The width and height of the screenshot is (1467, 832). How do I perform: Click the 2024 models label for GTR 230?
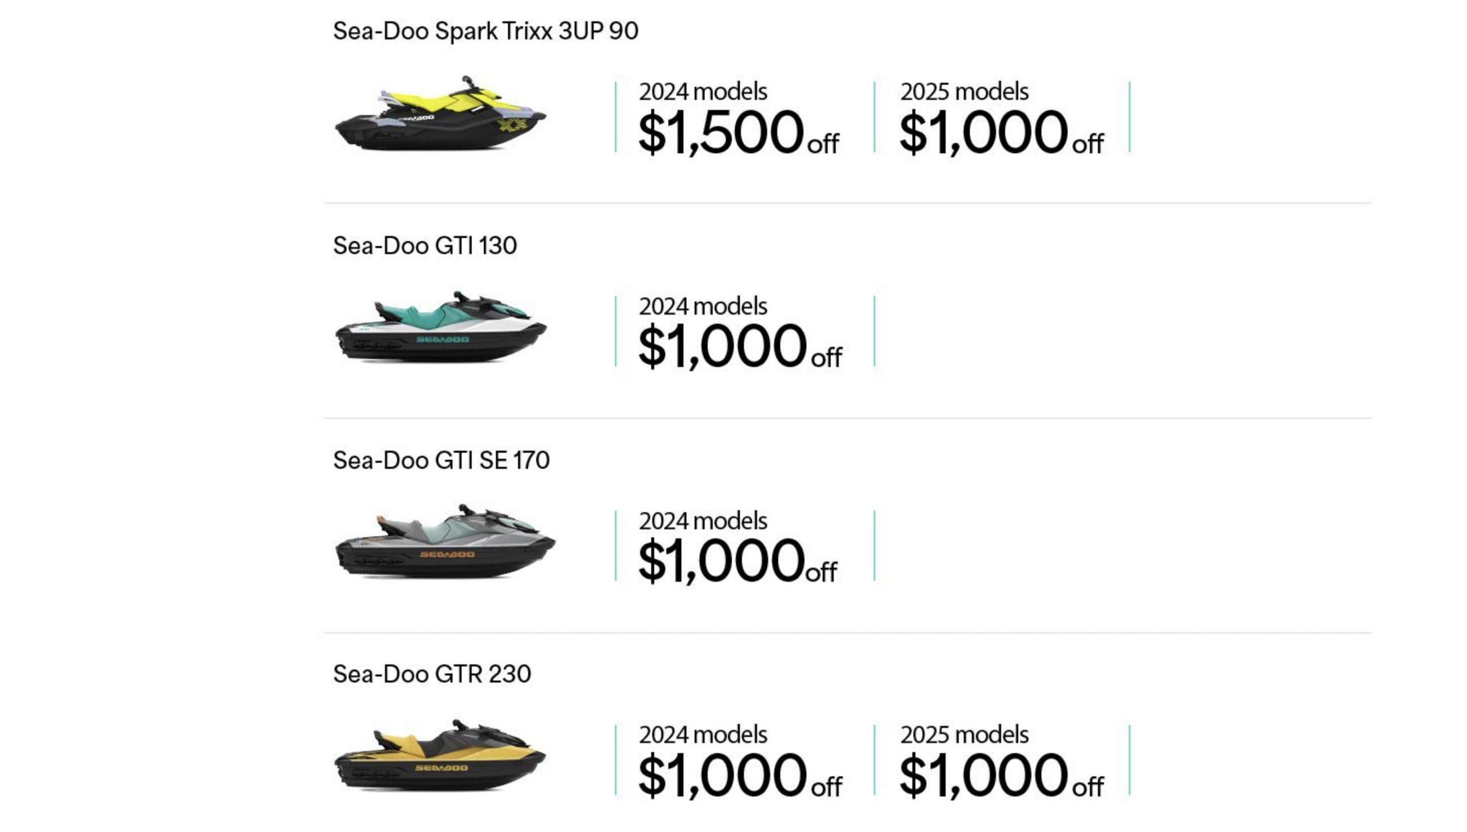pos(703,735)
